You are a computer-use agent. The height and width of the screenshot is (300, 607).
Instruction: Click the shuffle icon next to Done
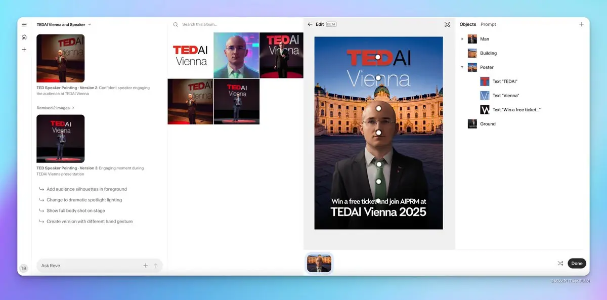[x=560, y=263]
